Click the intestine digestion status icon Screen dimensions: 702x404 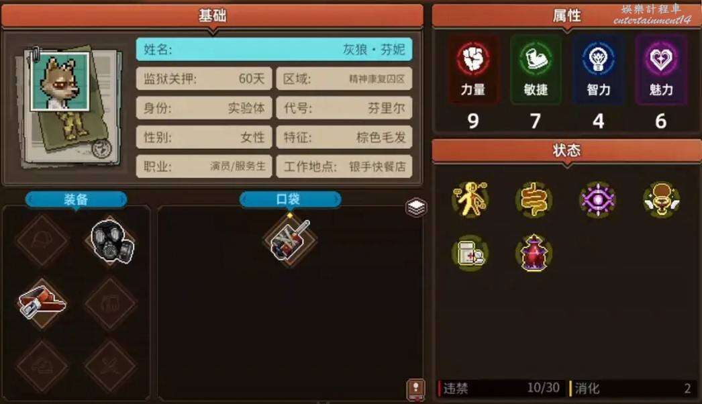point(534,200)
